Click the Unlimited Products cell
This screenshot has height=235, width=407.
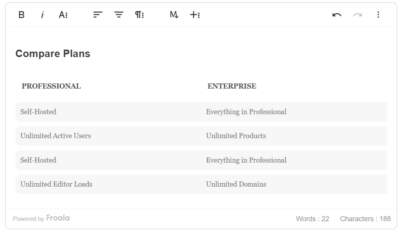click(236, 136)
